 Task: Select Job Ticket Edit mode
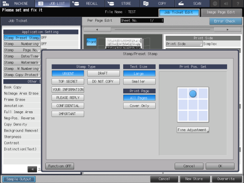point(179,12)
